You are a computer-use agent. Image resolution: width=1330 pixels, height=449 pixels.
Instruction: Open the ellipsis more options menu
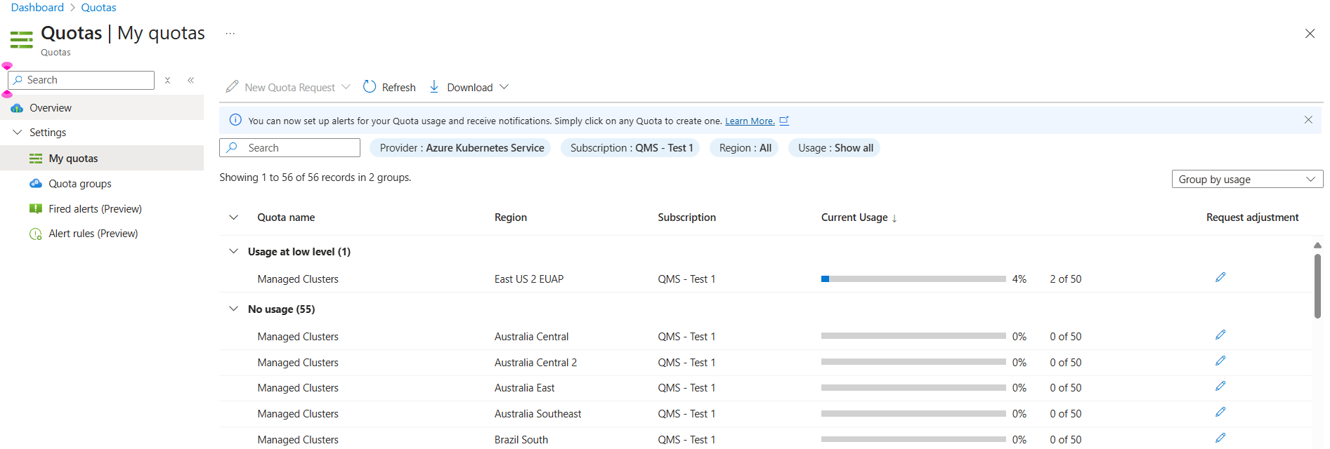tap(230, 34)
